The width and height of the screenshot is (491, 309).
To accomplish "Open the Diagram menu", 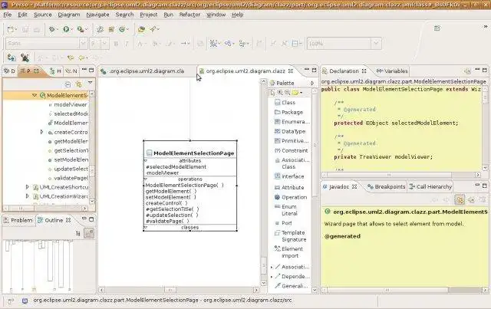I will point(69,15).
